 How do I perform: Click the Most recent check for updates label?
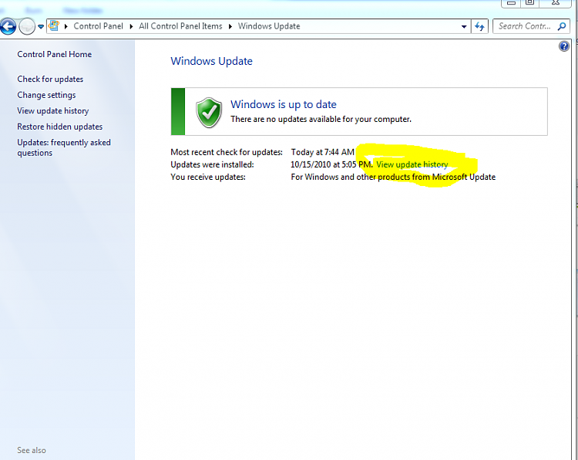(227, 152)
